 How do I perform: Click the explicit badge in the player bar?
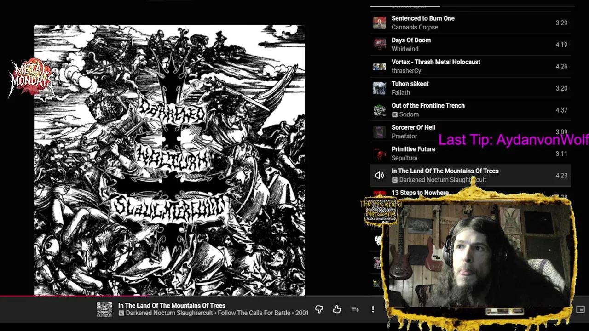click(121, 313)
